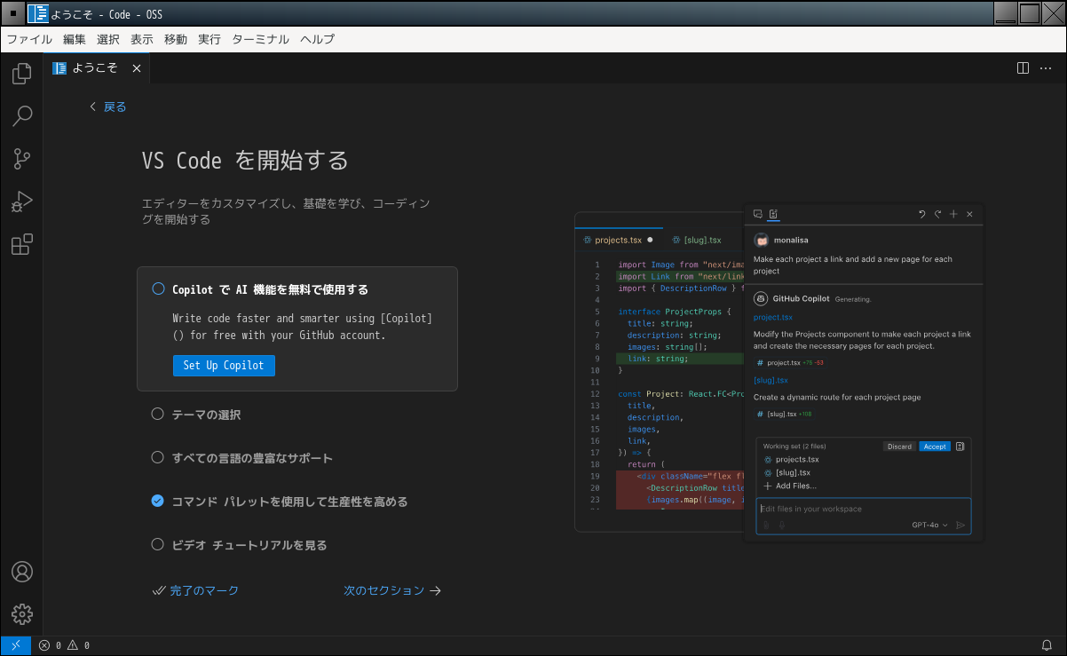Click the Write code faster description text
1067x656 pixels.
pos(303,327)
